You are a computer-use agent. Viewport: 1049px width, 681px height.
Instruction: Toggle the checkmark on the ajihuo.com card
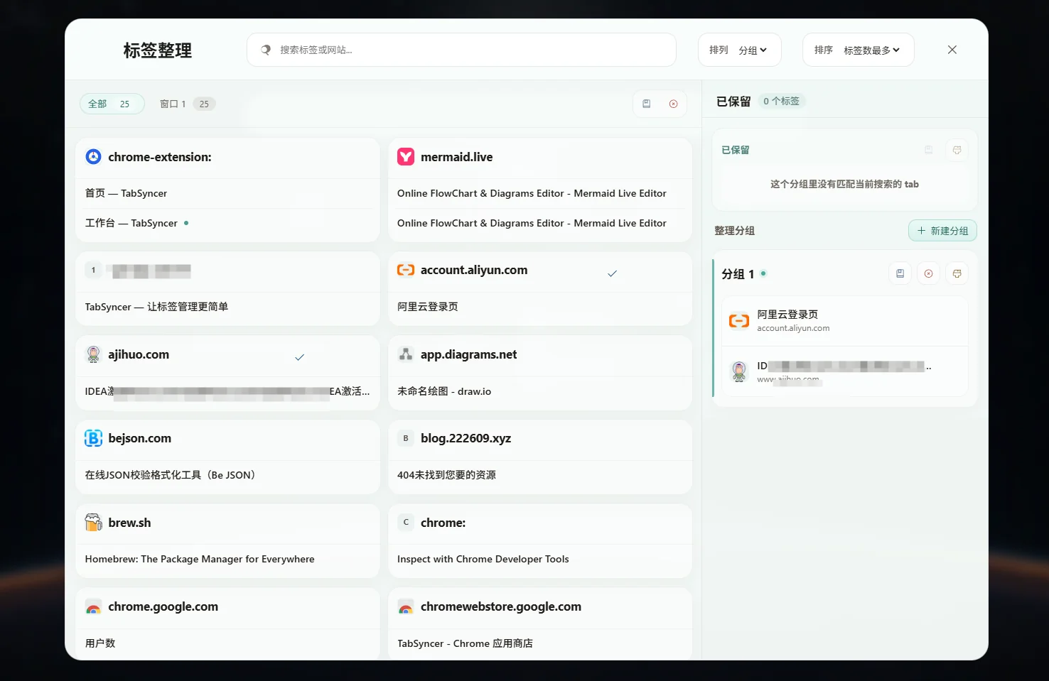(299, 357)
